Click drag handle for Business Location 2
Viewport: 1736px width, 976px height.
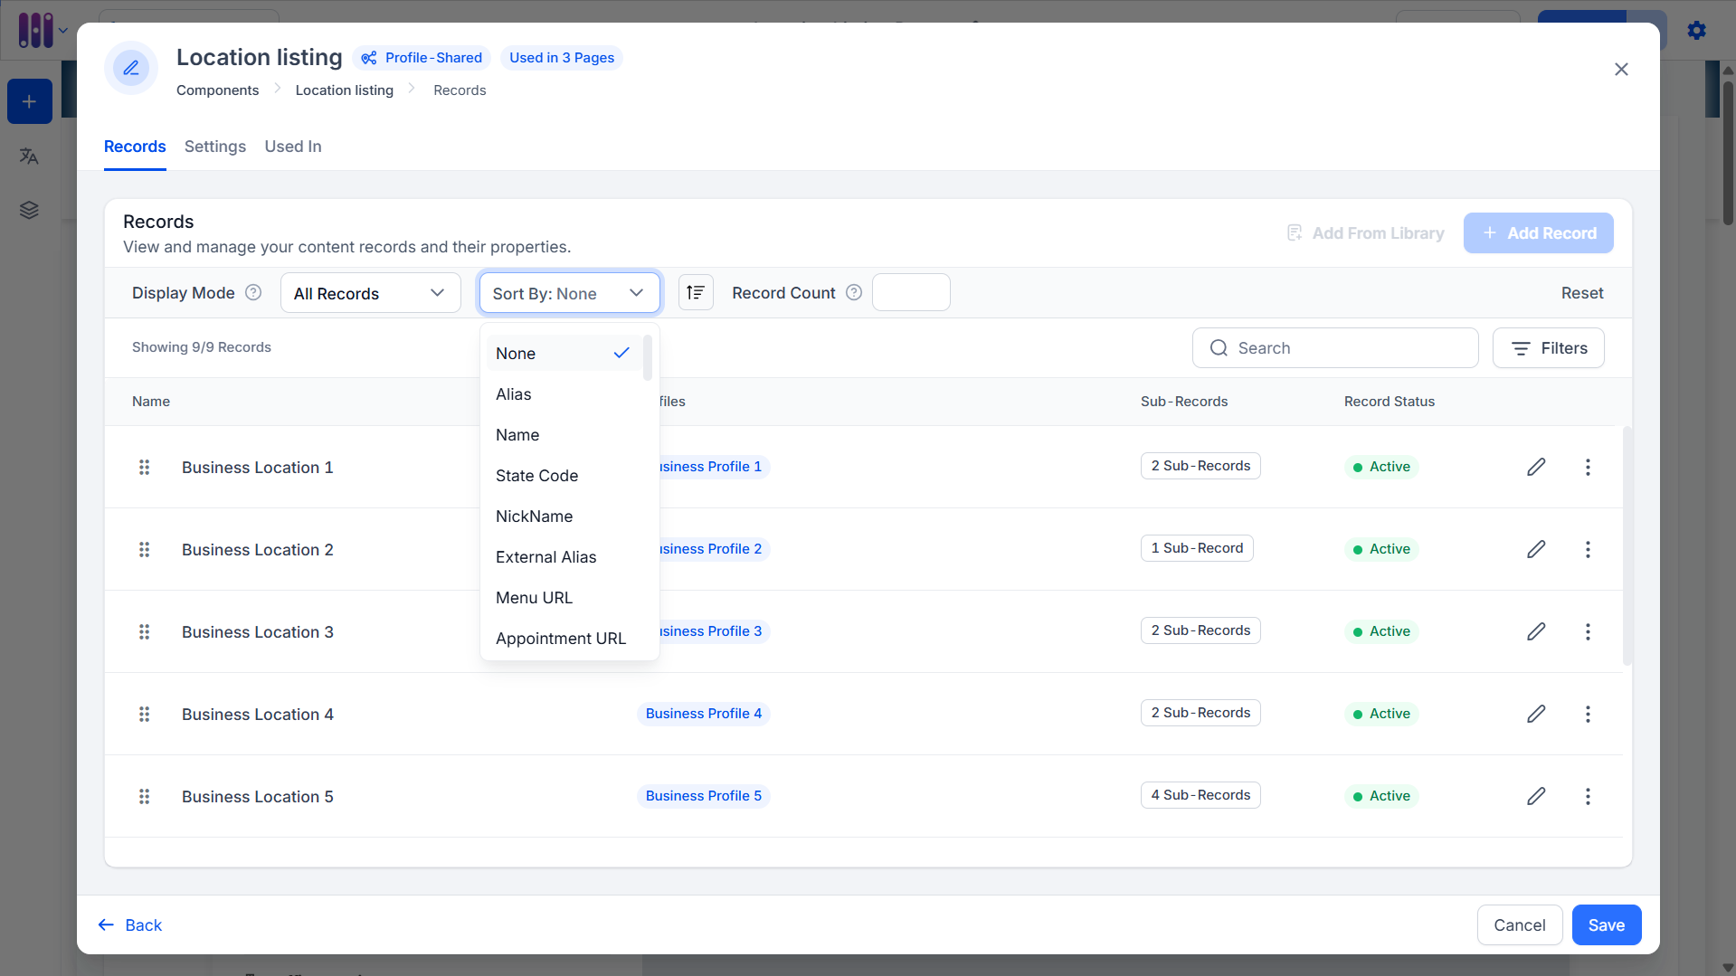pyautogui.click(x=144, y=549)
